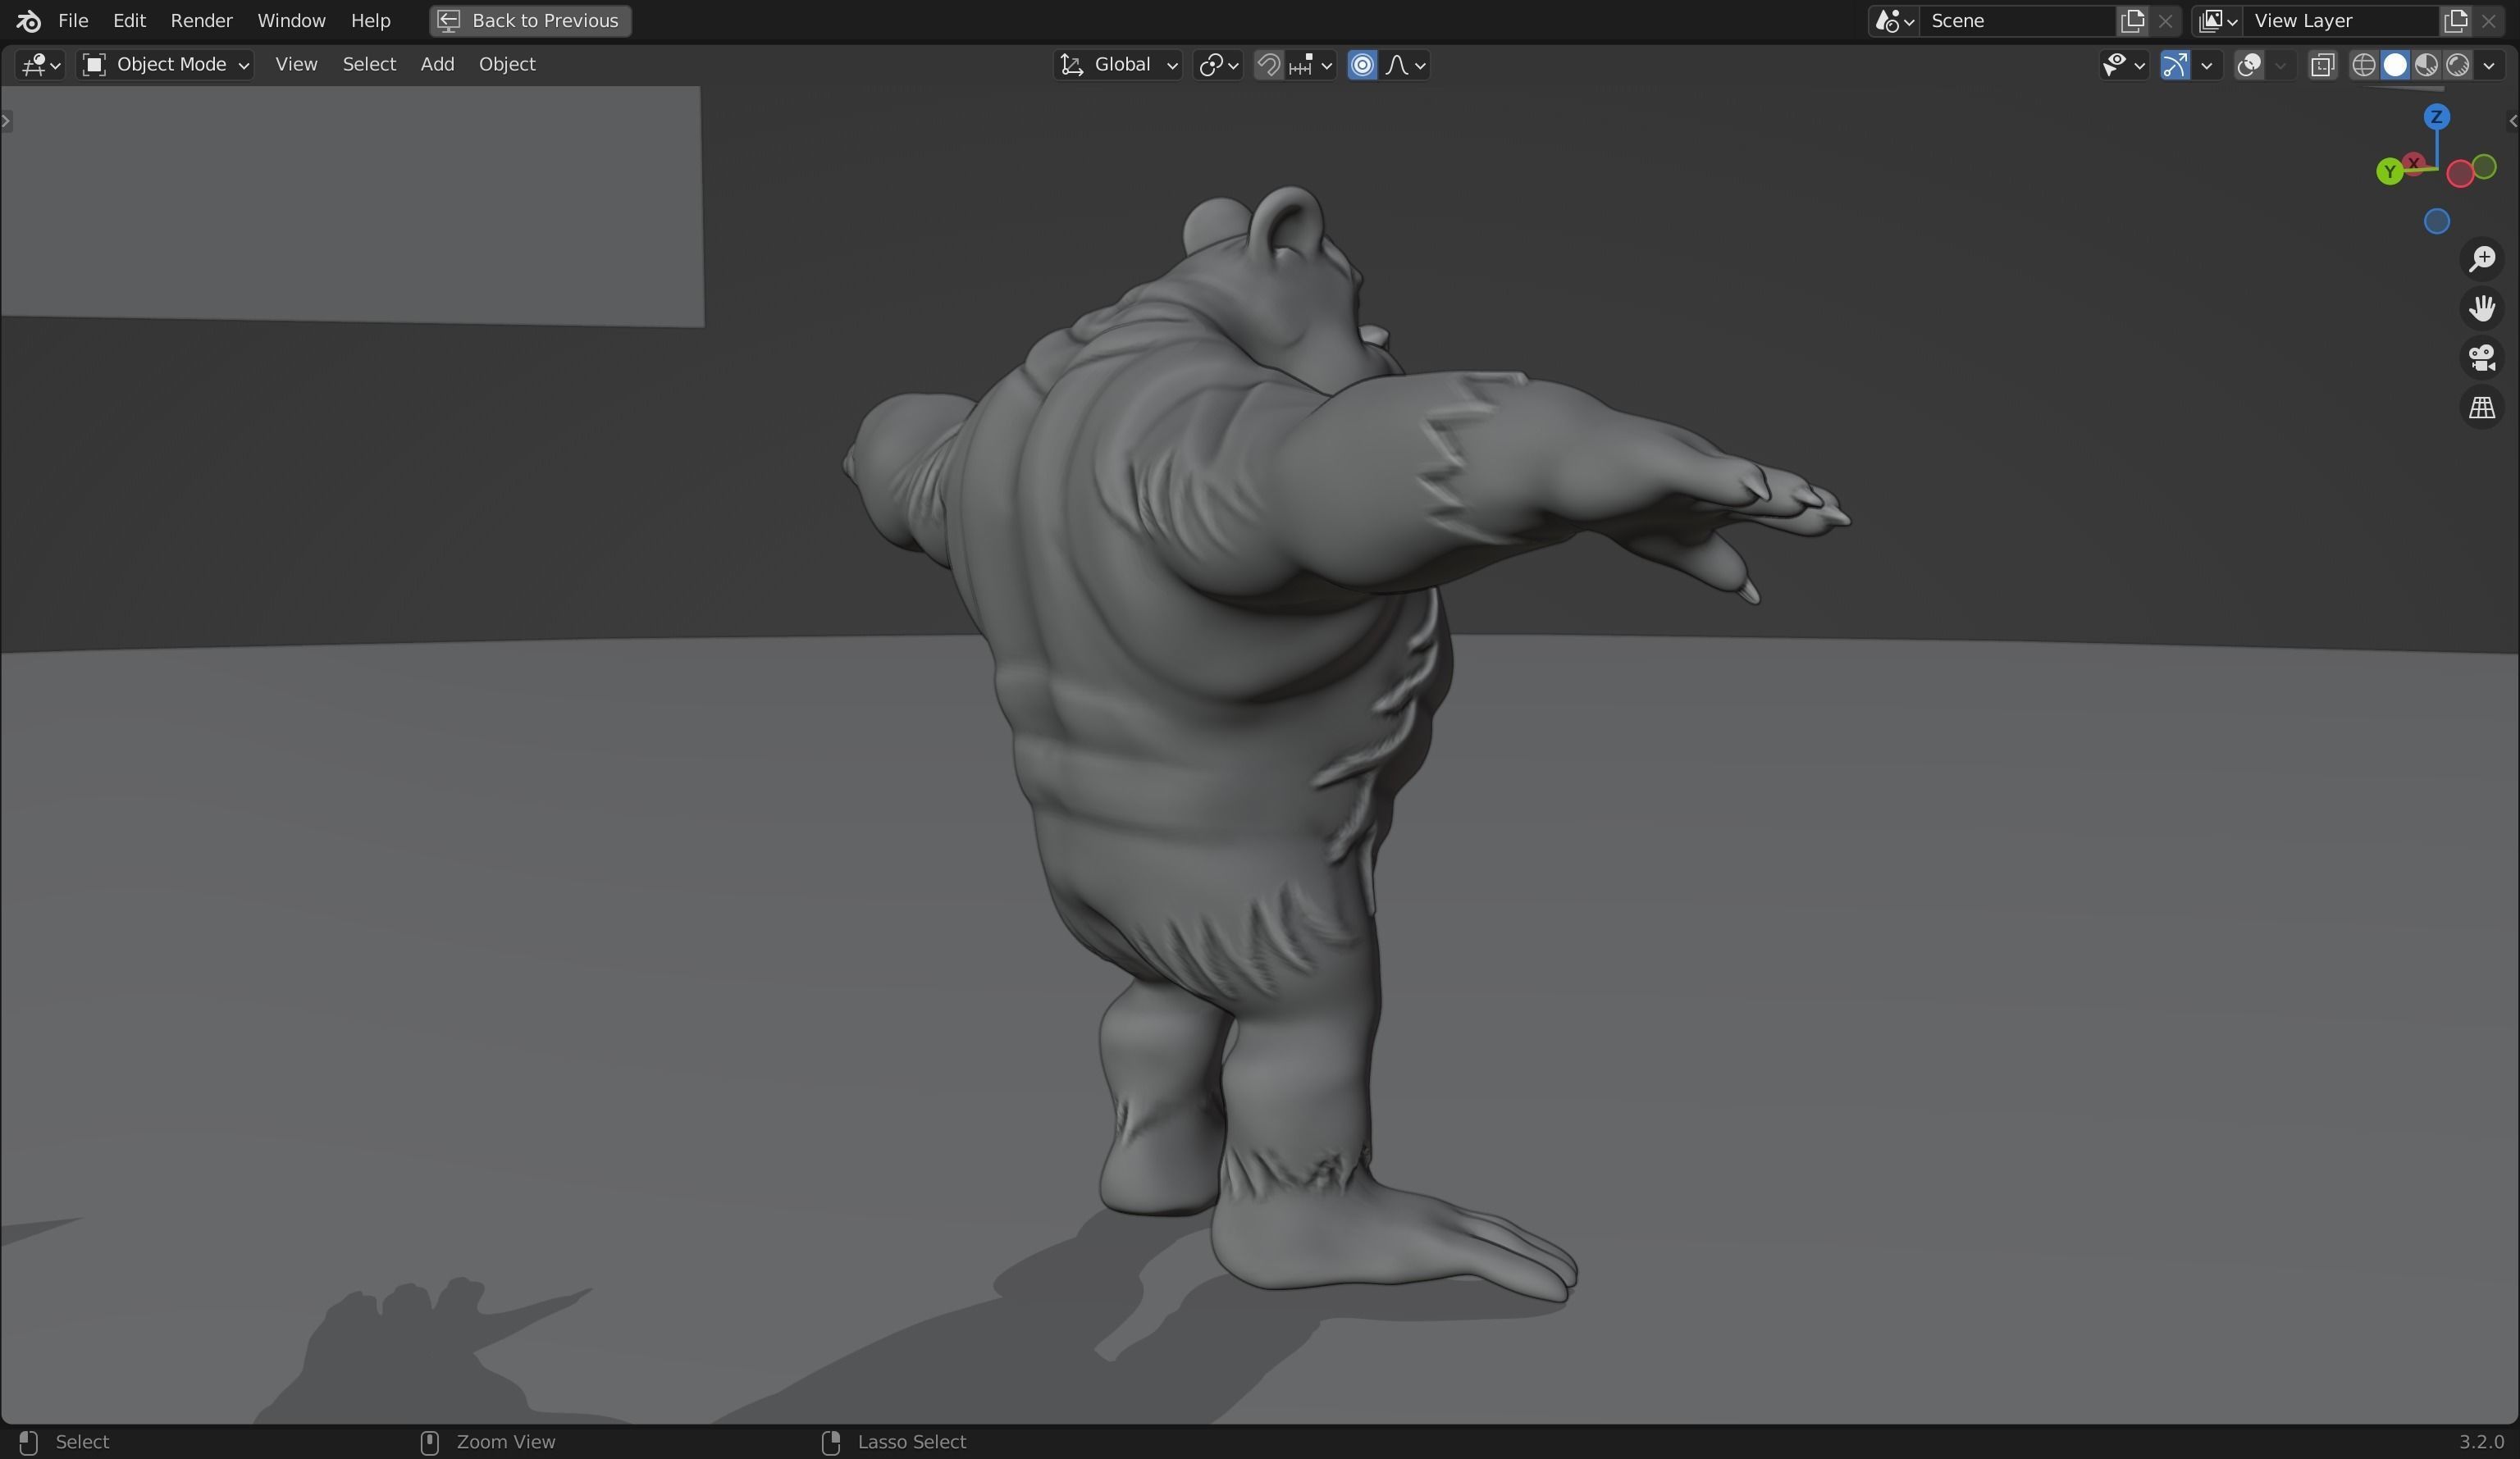Open the view layer browse dropdown
Viewport: 2520px width, 1459px height.
tap(2218, 21)
